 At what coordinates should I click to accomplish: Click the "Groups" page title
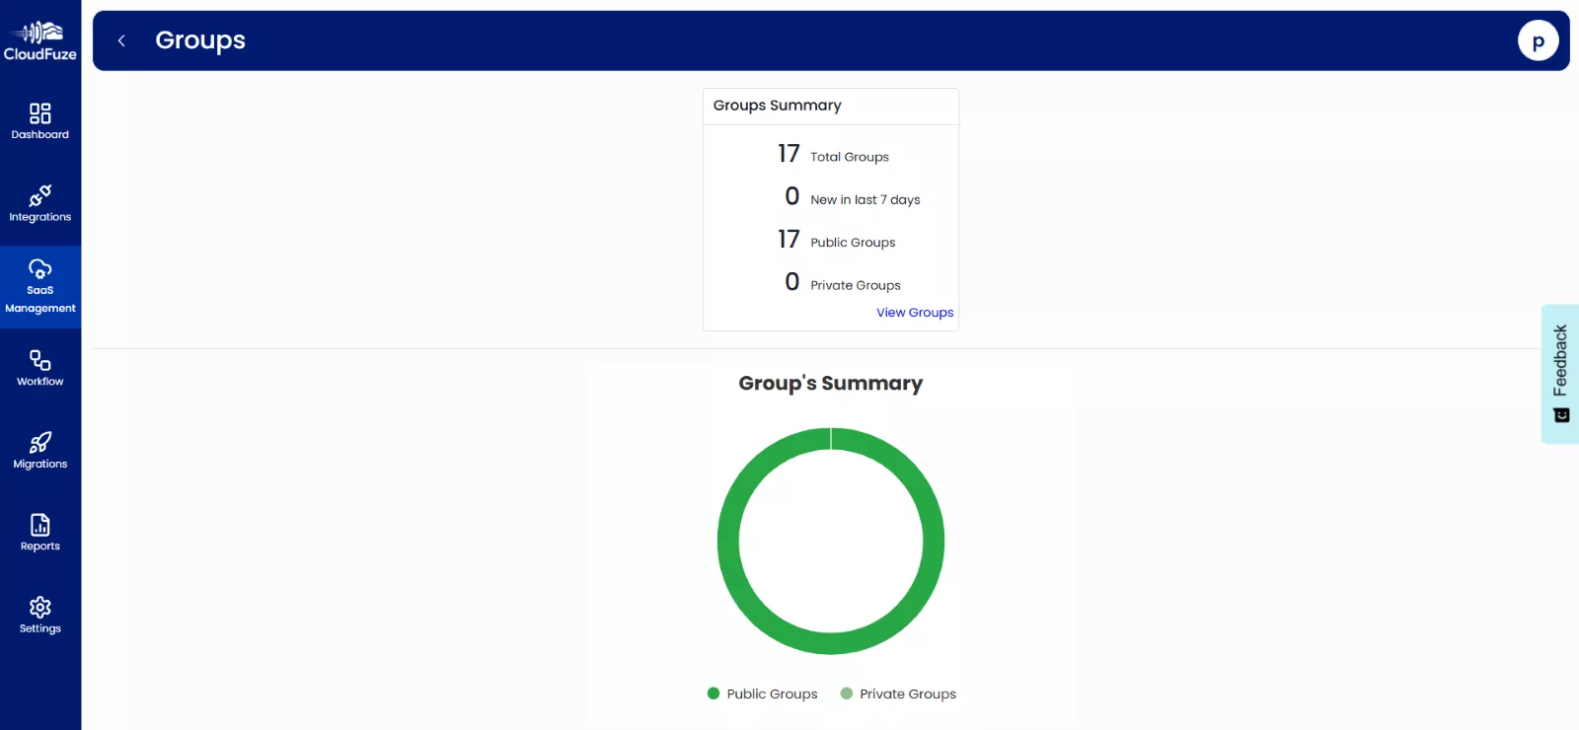tap(200, 40)
